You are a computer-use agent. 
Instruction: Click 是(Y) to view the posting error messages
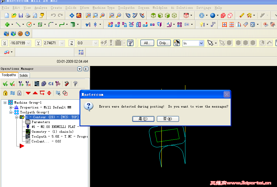143,119
